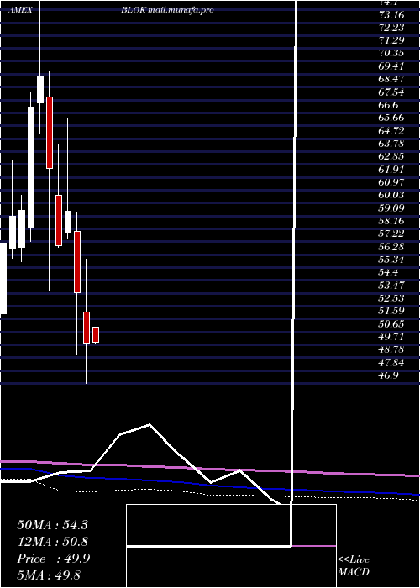Select the 71.29 price axis label
420x588 pixels.
[x=391, y=41]
